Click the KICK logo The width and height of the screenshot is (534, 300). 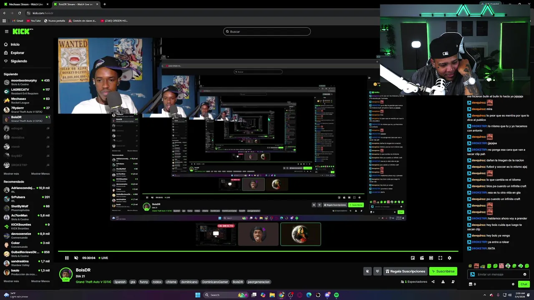click(x=22, y=31)
